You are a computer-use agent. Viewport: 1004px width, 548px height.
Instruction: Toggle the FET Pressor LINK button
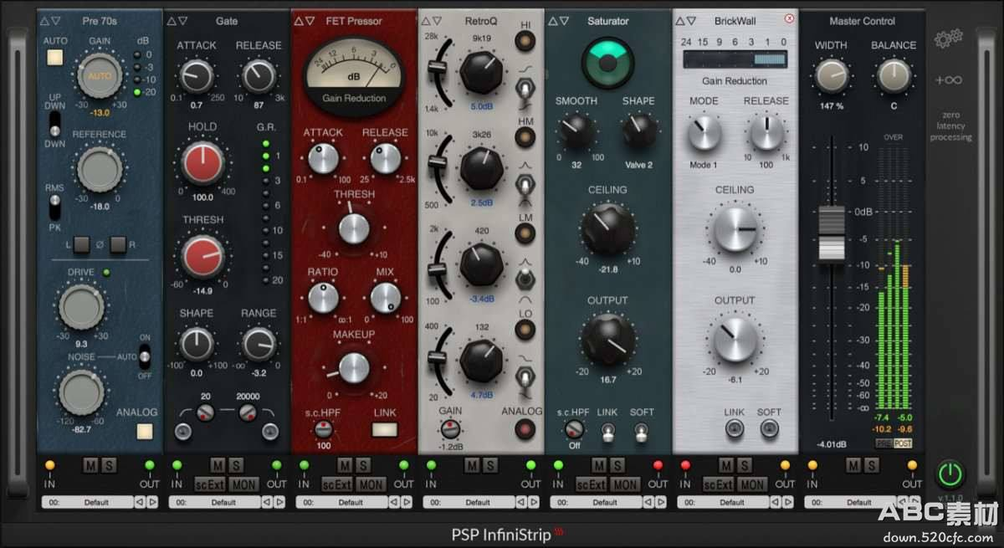pos(385,430)
